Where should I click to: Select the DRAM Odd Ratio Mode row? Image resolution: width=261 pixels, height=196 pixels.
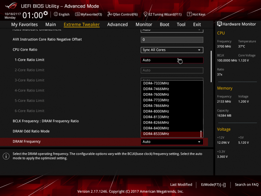(31, 131)
